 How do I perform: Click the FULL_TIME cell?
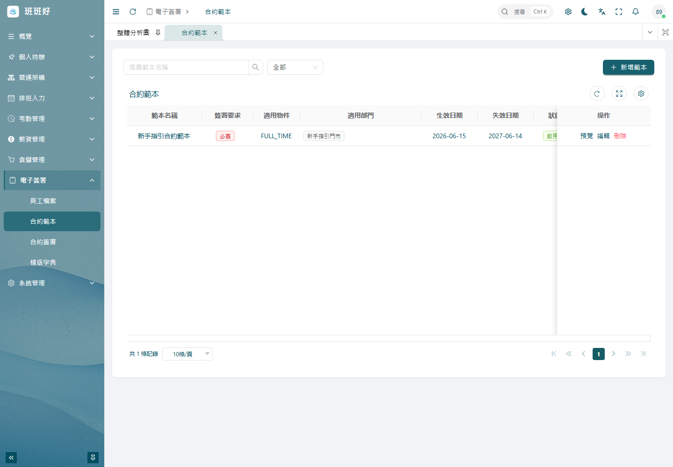pos(276,136)
